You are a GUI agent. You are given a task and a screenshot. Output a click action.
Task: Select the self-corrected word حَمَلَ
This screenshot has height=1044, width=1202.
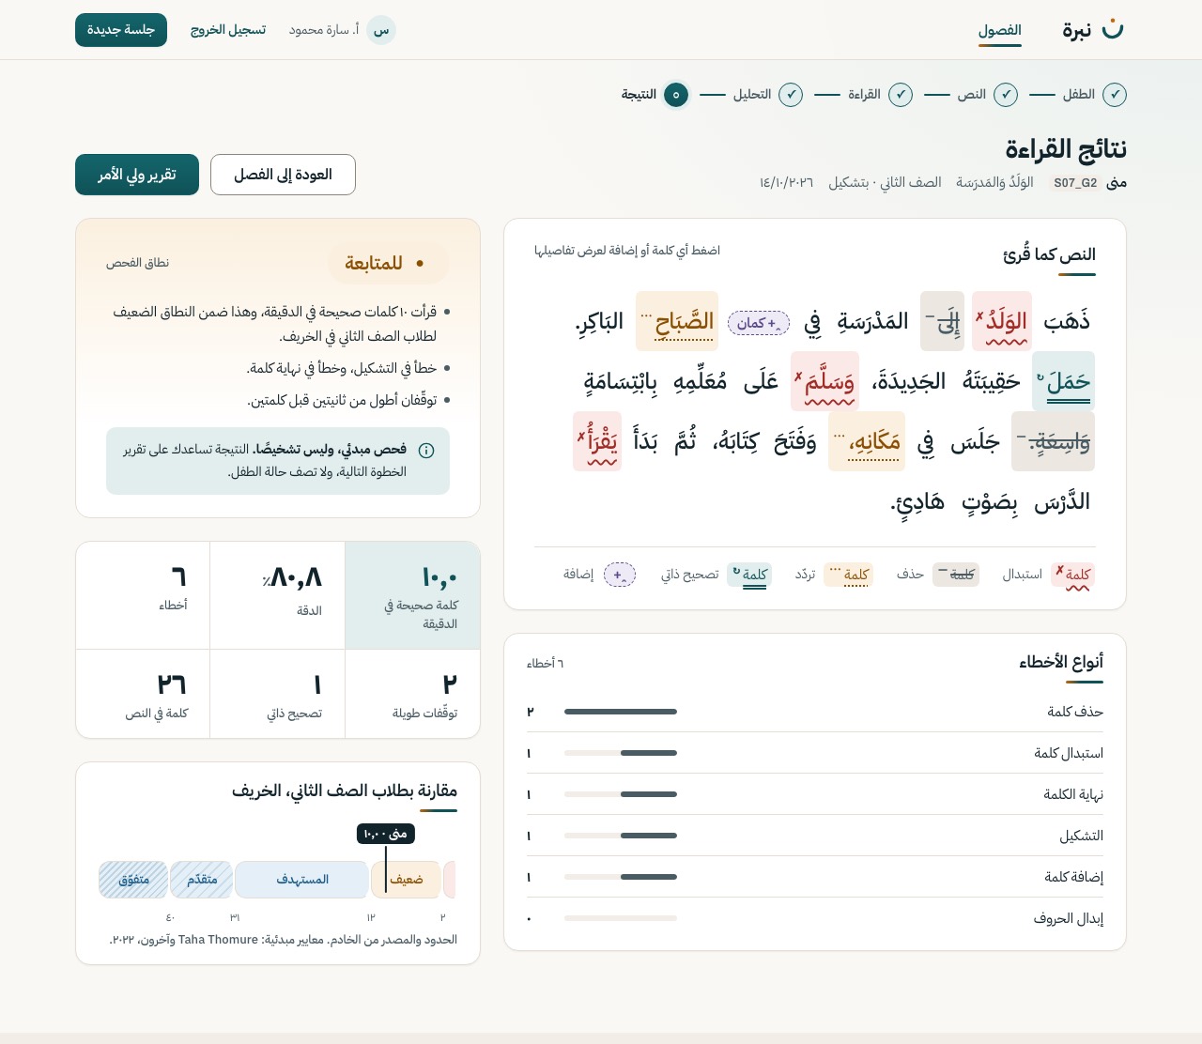(1064, 381)
